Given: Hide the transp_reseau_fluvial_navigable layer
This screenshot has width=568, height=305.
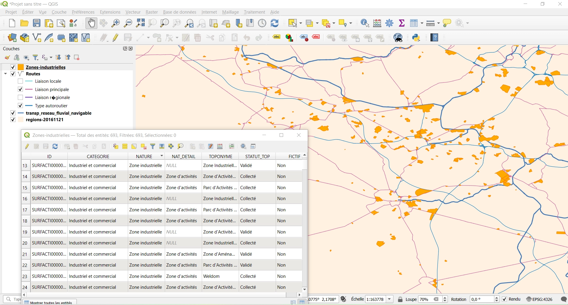Looking at the screenshot, I should (13, 113).
